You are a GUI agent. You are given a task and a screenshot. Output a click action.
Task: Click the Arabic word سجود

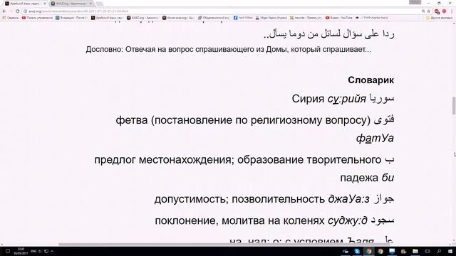click(383, 220)
